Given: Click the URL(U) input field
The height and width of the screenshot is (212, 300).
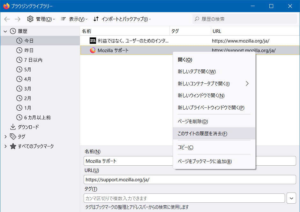Looking at the screenshot, I should tap(190, 180).
